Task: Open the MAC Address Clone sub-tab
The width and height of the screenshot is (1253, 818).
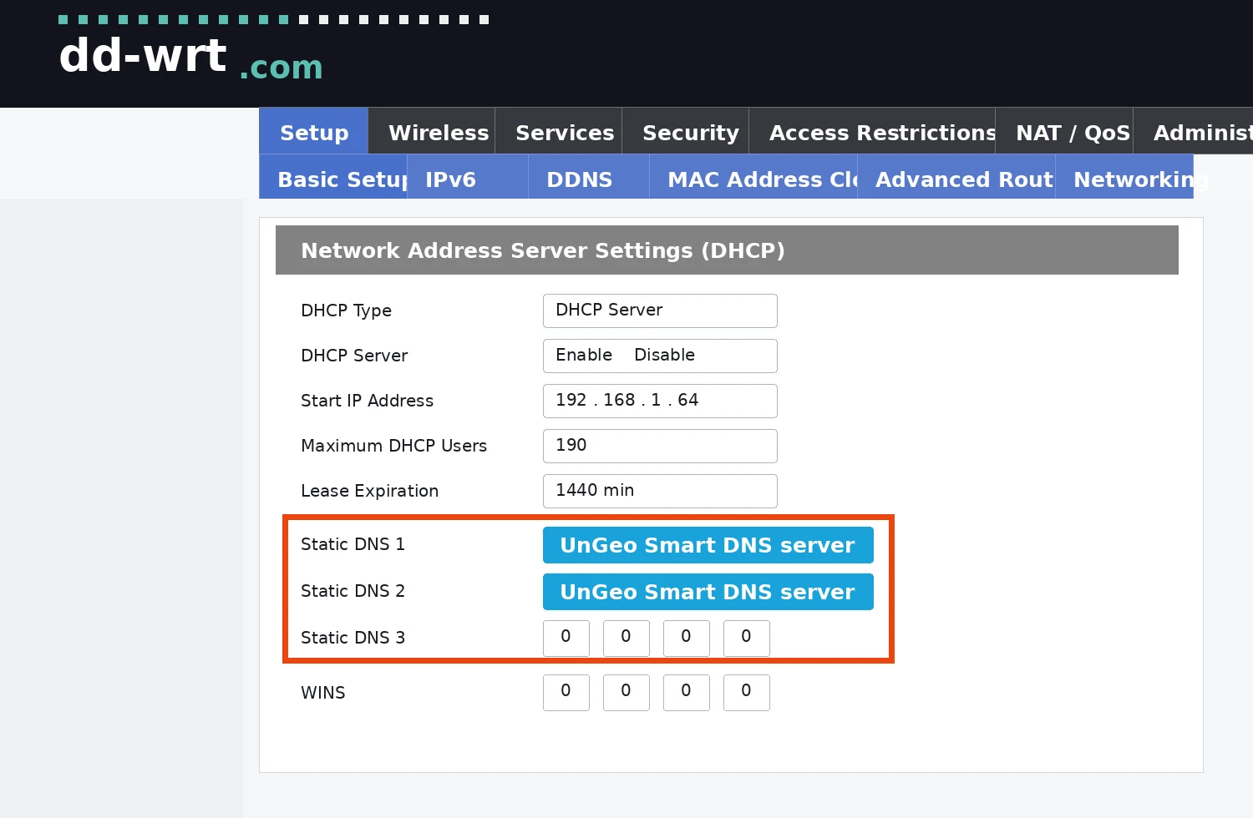Action: (753, 177)
